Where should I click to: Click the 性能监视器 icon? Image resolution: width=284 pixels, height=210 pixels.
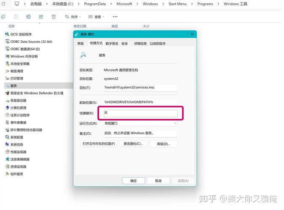[7, 152]
